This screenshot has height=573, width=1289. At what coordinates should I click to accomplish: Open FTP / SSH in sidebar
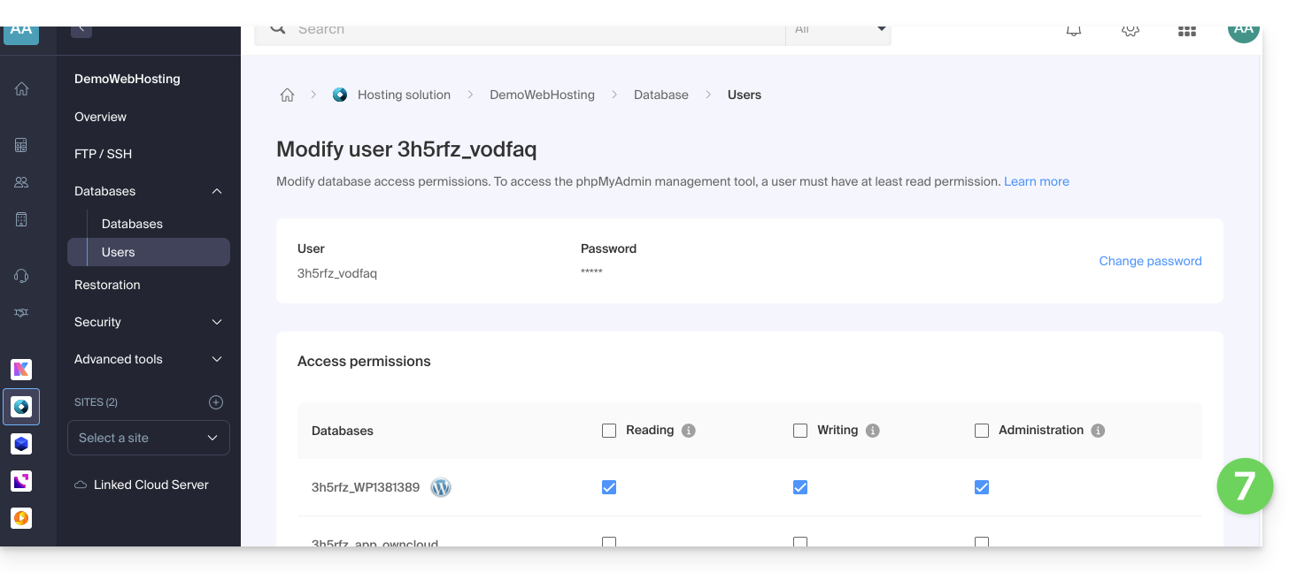pos(103,154)
